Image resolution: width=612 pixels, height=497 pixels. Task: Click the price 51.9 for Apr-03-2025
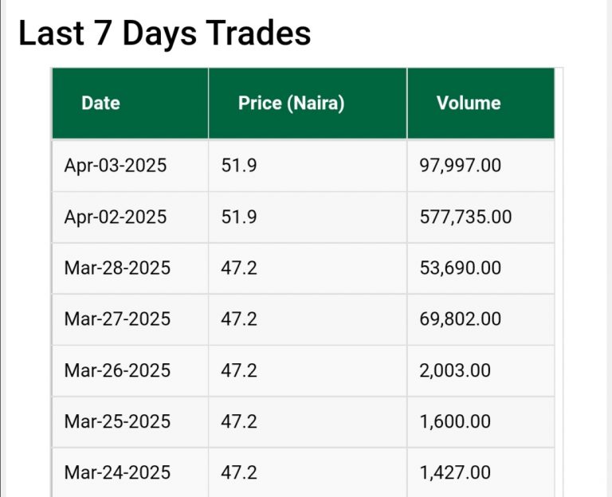(x=239, y=166)
